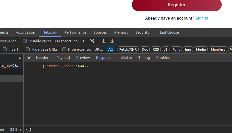The image size is (232, 133).
Task: Switch to the Performance tab
Action: click(x=75, y=32)
